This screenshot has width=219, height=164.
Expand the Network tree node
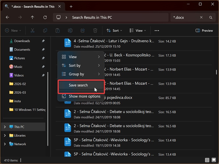point(5,144)
